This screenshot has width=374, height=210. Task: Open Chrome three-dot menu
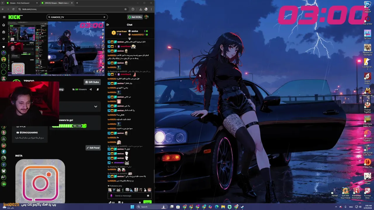click(x=151, y=9)
